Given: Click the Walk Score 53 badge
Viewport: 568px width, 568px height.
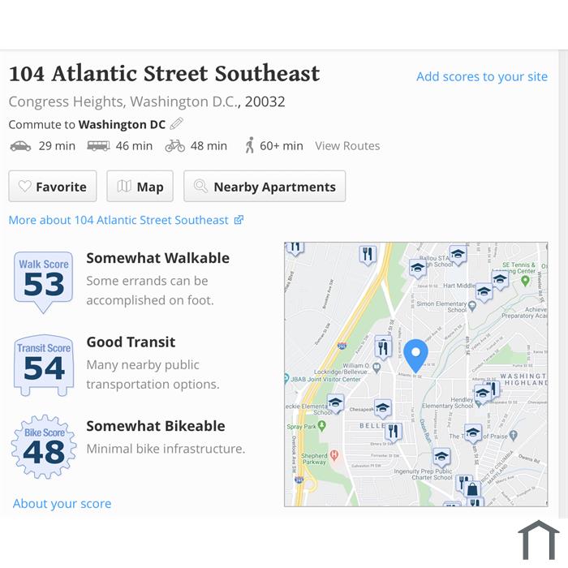Looking at the screenshot, I should [44, 282].
